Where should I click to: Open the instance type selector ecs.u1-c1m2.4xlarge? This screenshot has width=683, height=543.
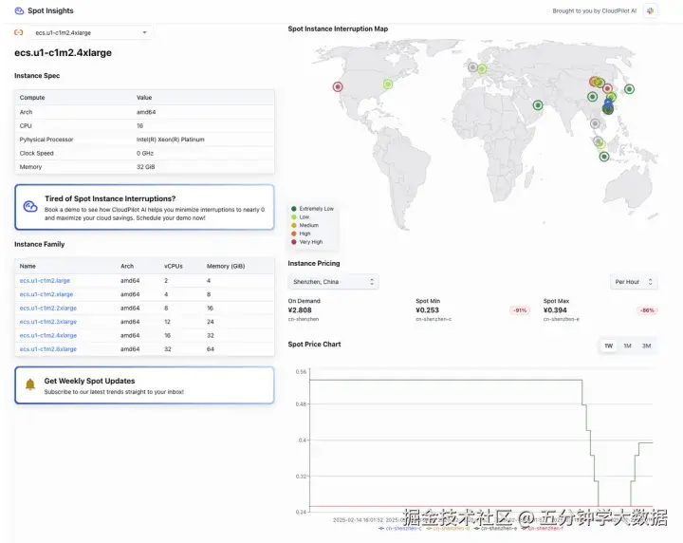click(x=91, y=32)
